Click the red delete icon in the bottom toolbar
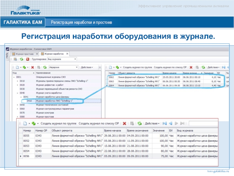 click(x=124, y=123)
